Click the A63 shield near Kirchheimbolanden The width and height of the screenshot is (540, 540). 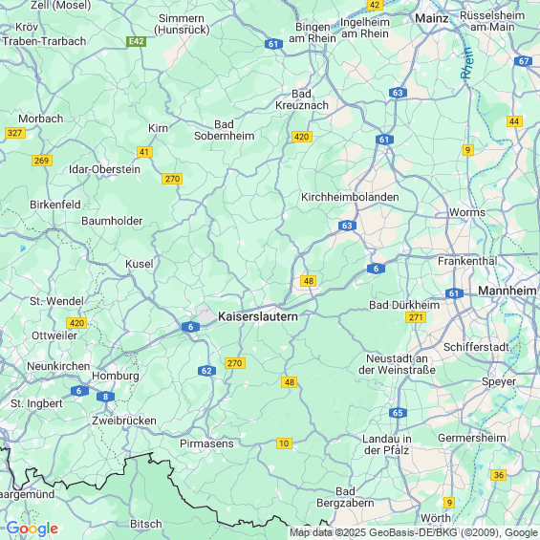point(347,226)
